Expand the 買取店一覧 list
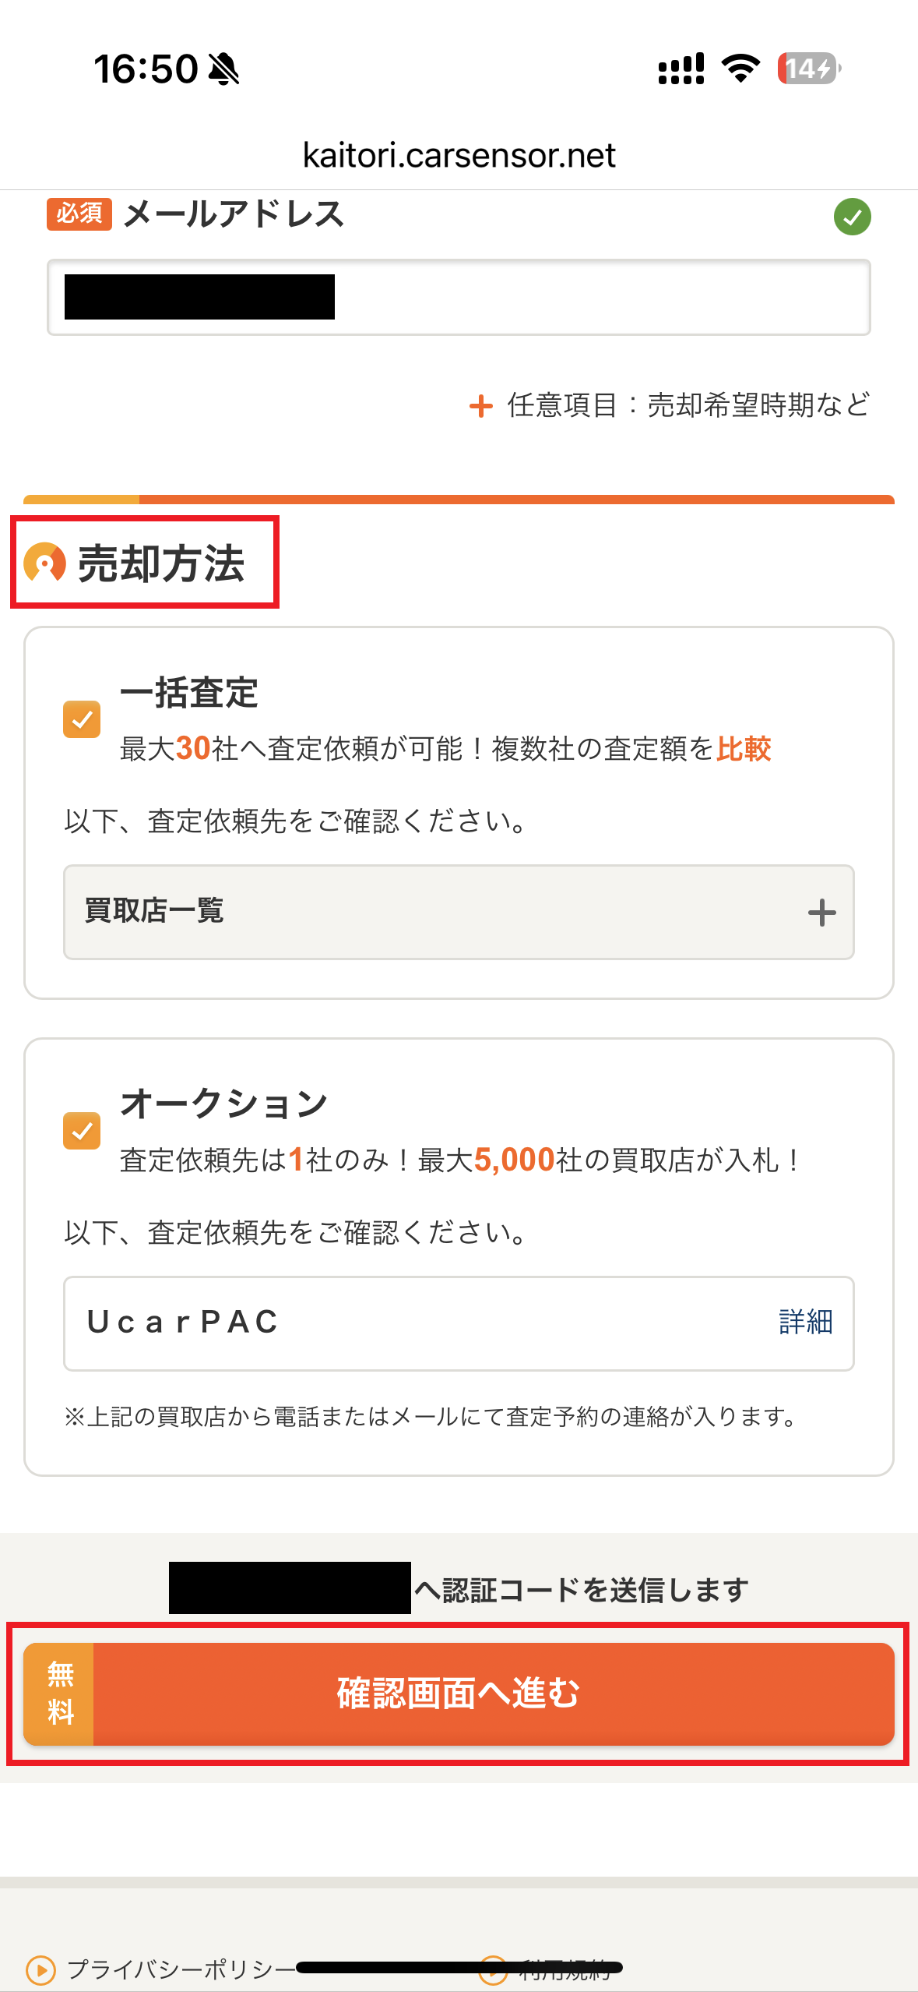Screen dimensions: 918x1992 coord(458,912)
